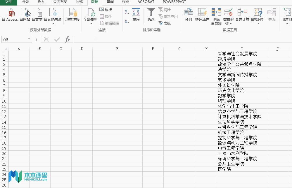The width and height of the screenshot is (292, 188).
Task: Click 全部刷新 refresh all icon
Action: point(91,12)
